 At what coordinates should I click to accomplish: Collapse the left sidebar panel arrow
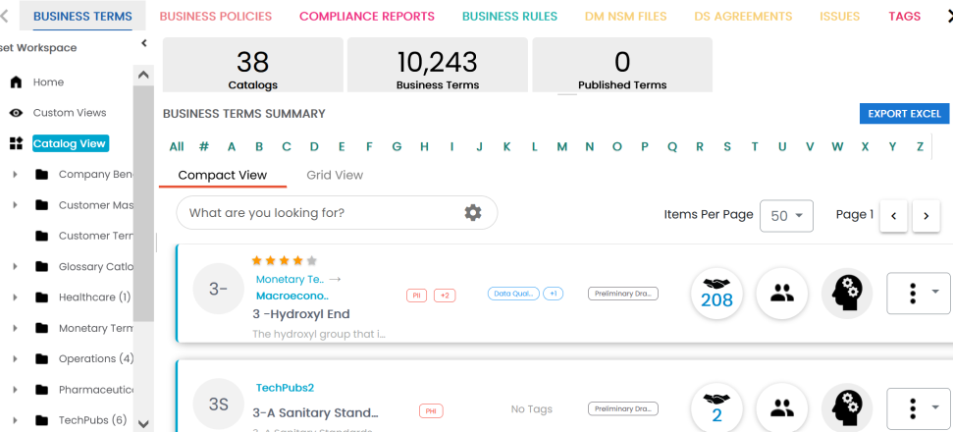point(144,43)
